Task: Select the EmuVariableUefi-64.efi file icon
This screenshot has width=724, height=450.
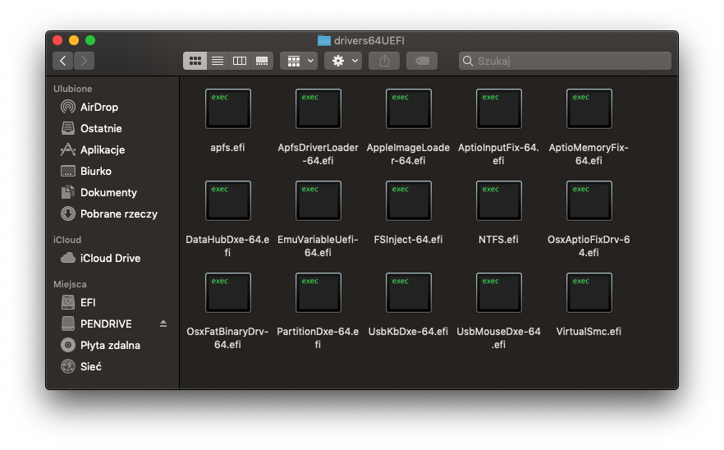Action: point(318,201)
